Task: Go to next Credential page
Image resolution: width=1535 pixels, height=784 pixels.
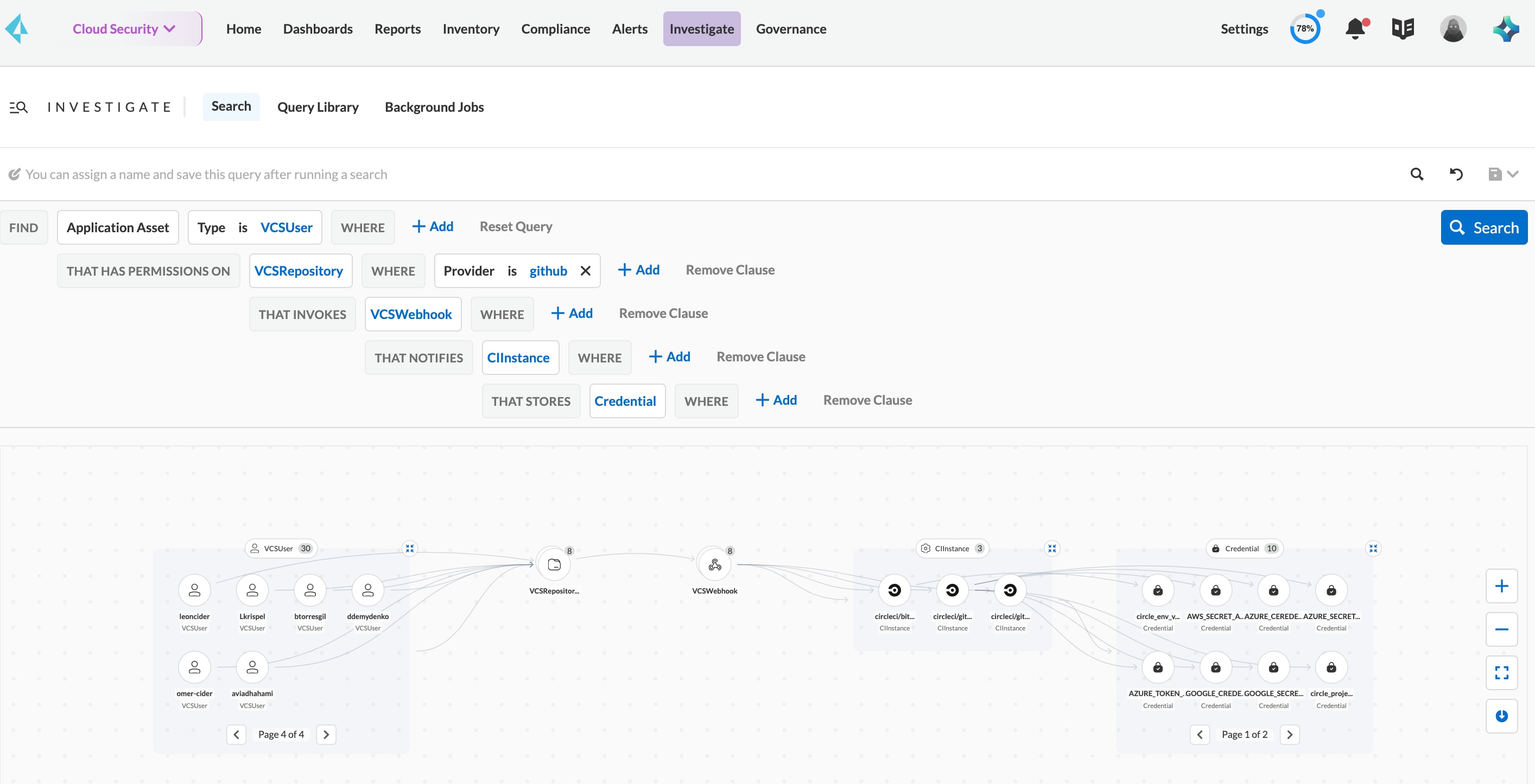Action: point(1290,734)
